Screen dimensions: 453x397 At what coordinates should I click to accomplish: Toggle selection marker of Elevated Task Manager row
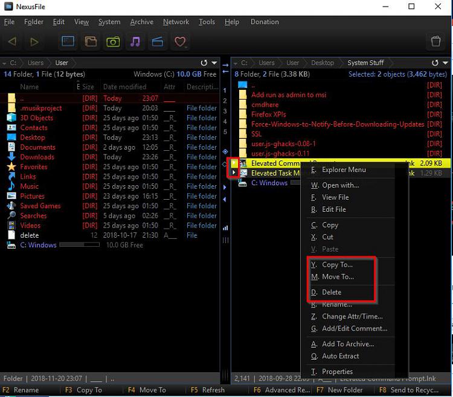pos(234,173)
